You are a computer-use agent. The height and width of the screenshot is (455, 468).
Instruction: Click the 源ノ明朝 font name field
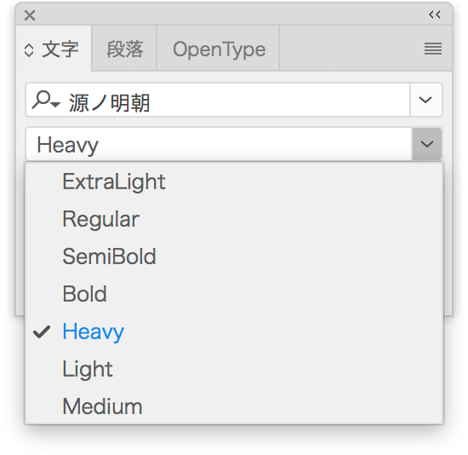(x=218, y=100)
